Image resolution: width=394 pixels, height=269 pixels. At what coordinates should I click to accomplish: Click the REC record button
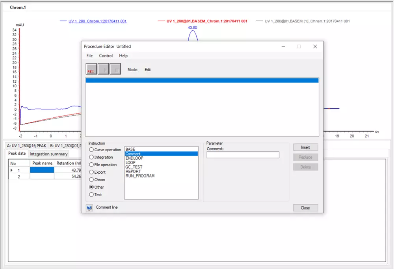point(91,69)
